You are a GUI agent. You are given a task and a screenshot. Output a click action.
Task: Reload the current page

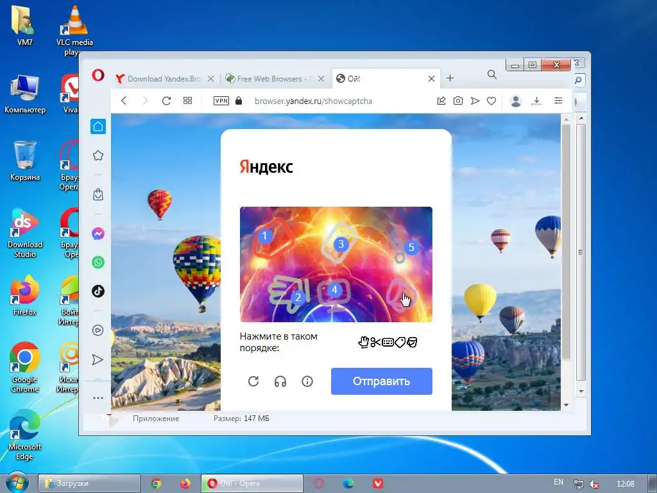[x=166, y=101]
